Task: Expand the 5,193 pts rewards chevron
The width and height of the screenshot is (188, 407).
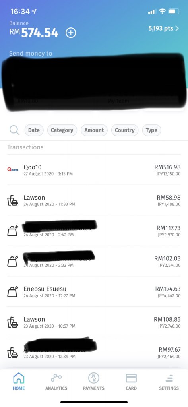Action: click(x=177, y=28)
